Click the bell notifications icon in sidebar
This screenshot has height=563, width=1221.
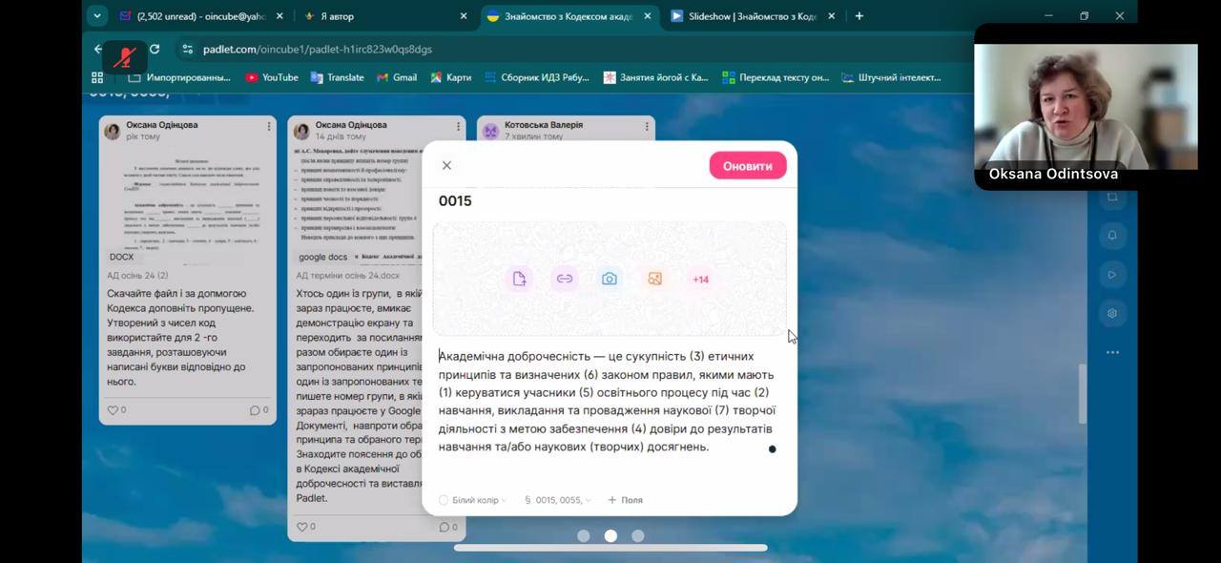coord(1112,236)
